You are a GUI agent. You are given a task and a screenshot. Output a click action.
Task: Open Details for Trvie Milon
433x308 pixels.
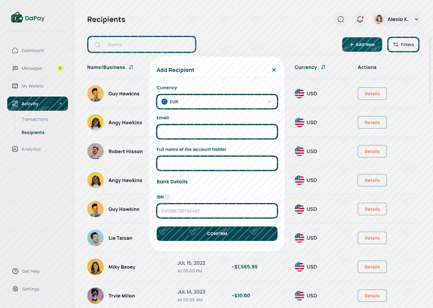click(x=372, y=296)
